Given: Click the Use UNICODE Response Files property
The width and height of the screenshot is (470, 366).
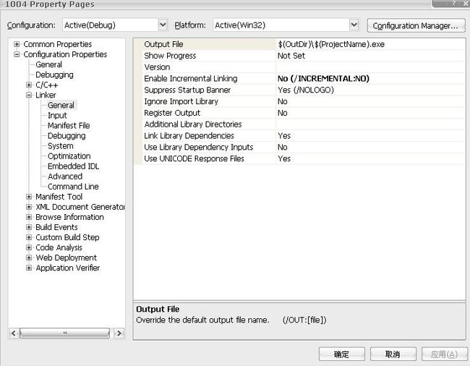Looking at the screenshot, I should coord(194,158).
